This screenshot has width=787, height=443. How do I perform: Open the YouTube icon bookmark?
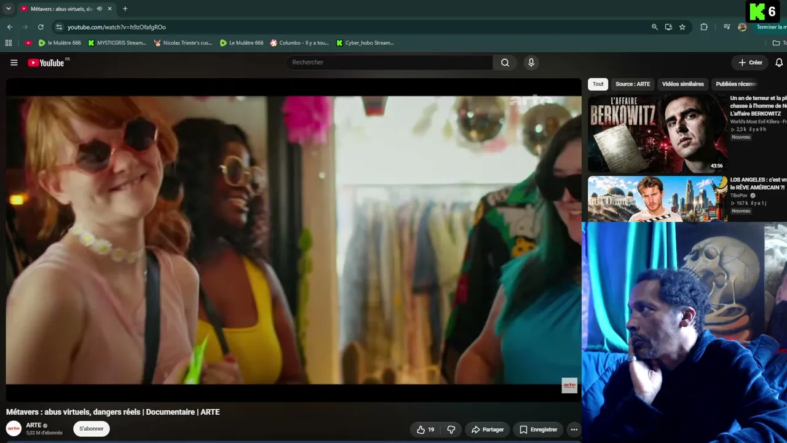click(28, 43)
